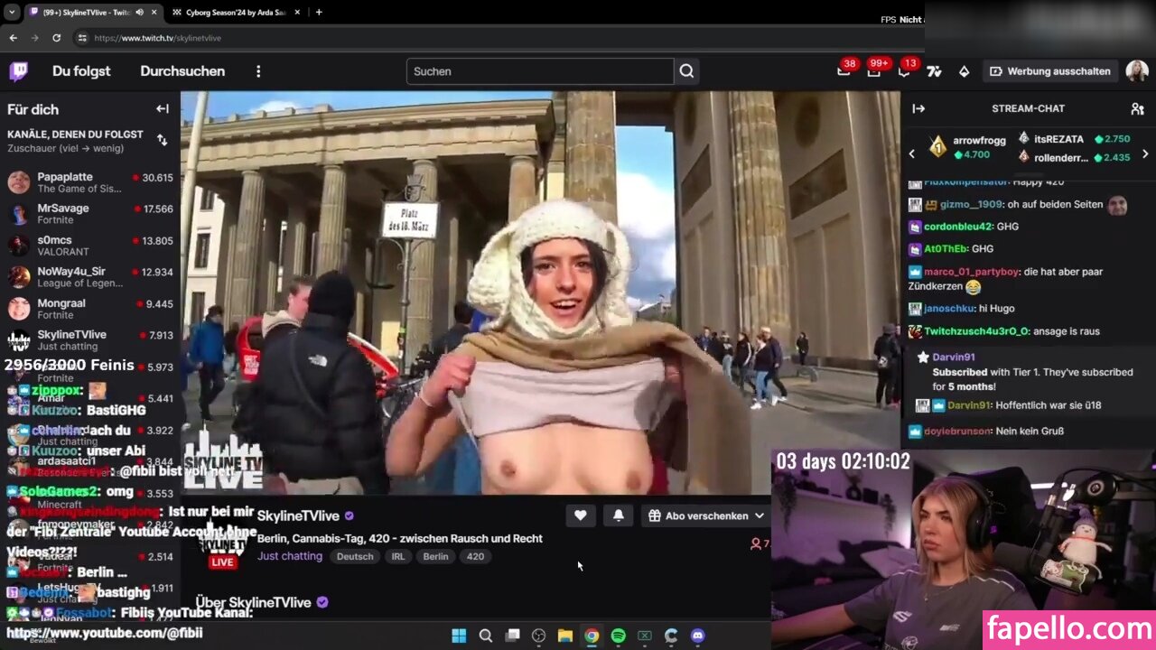Viewport: 1156px width, 650px height.
Task: Toggle the followed channels sort order
Action: click(x=163, y=140)
